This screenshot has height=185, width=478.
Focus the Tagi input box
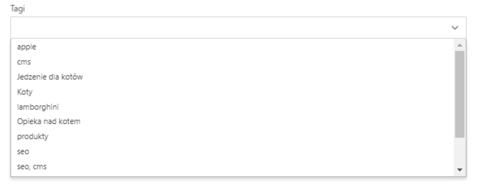click(x=229, y=28)
